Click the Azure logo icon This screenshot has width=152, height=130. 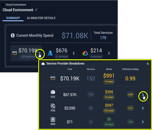pos(50,53)
